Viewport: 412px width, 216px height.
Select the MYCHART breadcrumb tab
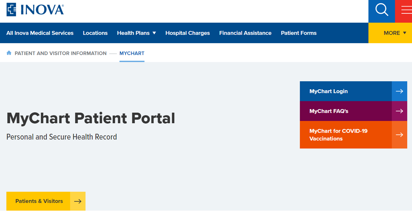pyautogui.click(x=132, y=53)
